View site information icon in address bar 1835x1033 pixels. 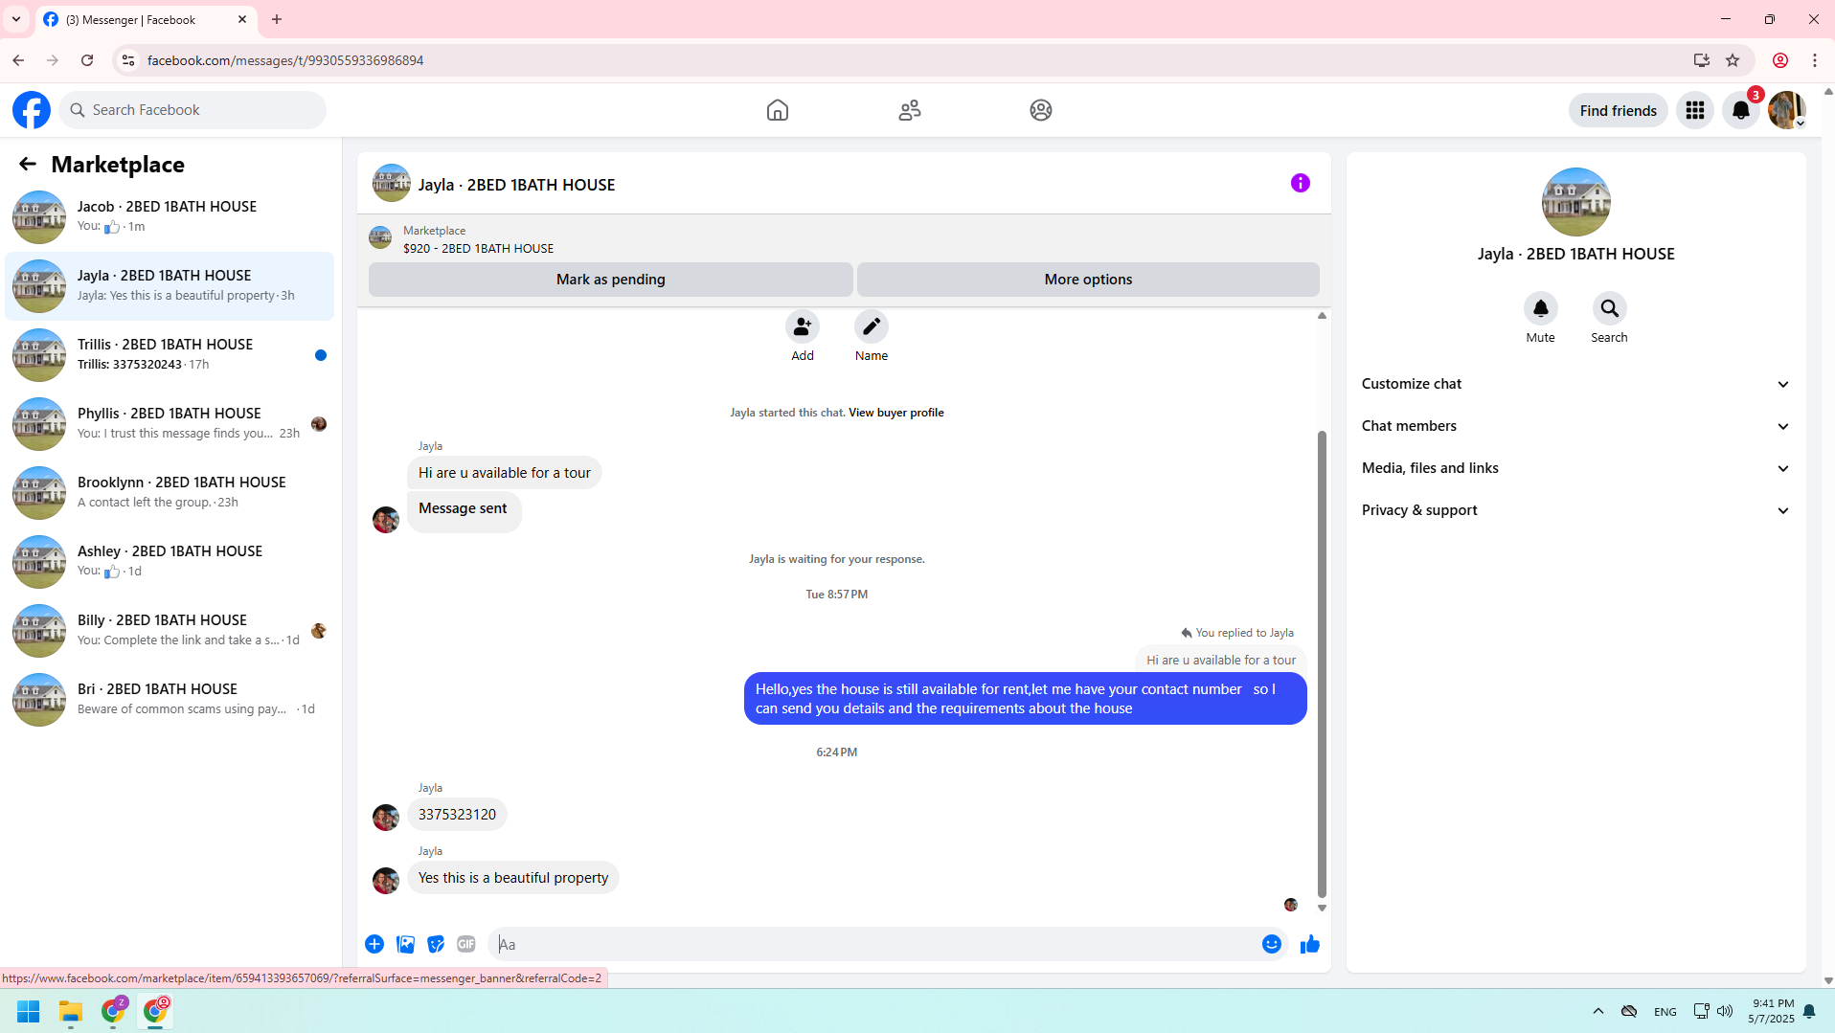point(127,60)
